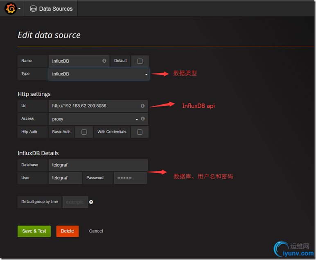Click the dropdown caret beside Grafana logo

pyautogui.click(x=19, y=9)
